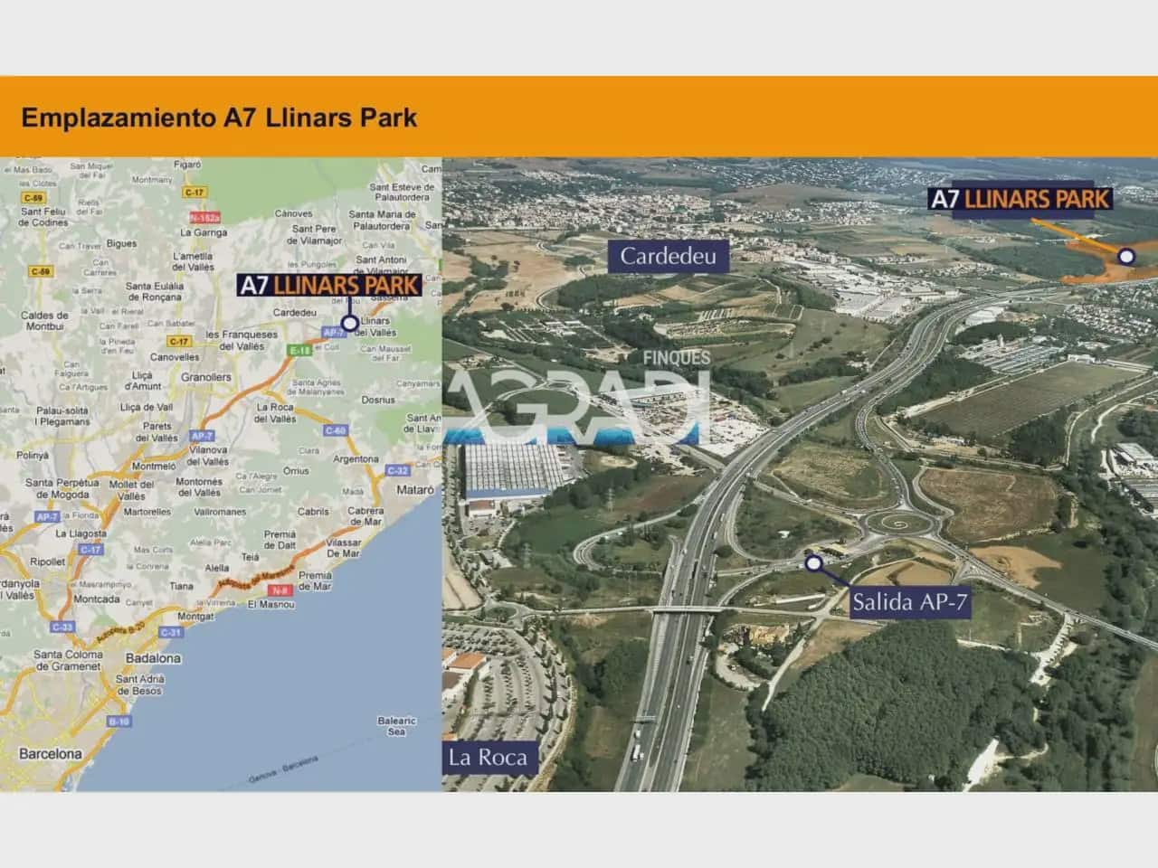
Task: Click the B-10 road shield
Action: pyautogui.click(x=119, y=721)
